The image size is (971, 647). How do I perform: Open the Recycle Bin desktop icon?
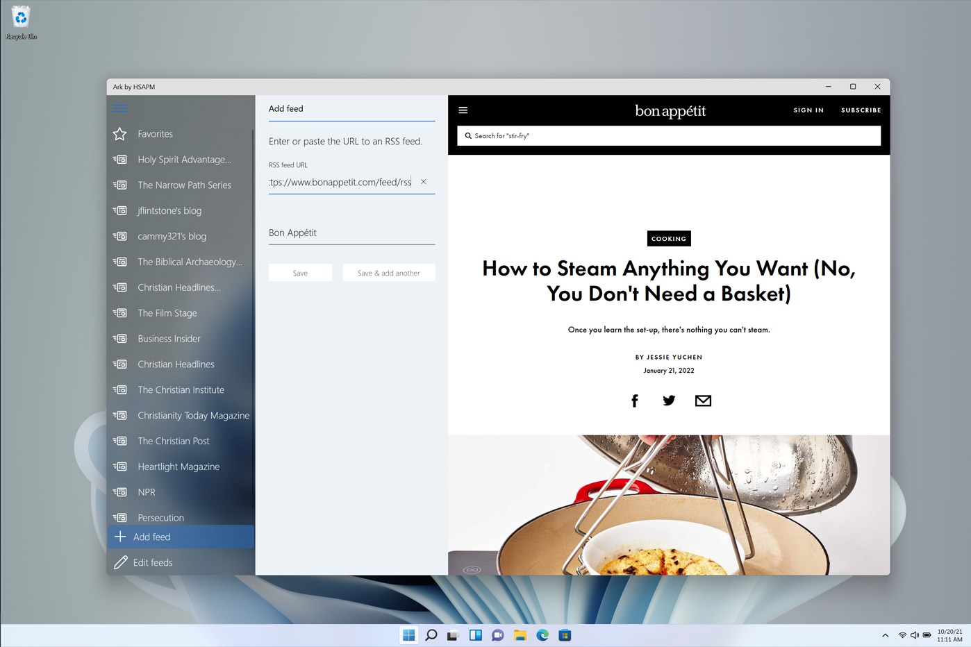tap(21, 22)
